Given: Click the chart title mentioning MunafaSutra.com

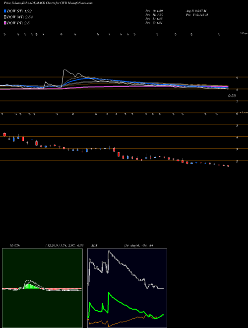Looking at the screenshot, I should click(x=48, y=3).
